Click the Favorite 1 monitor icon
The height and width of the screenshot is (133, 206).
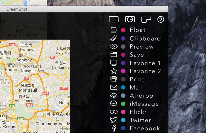[x=114, y=63]
